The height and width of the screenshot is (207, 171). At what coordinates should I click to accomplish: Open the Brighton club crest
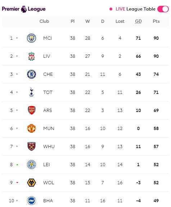(31, 200)
